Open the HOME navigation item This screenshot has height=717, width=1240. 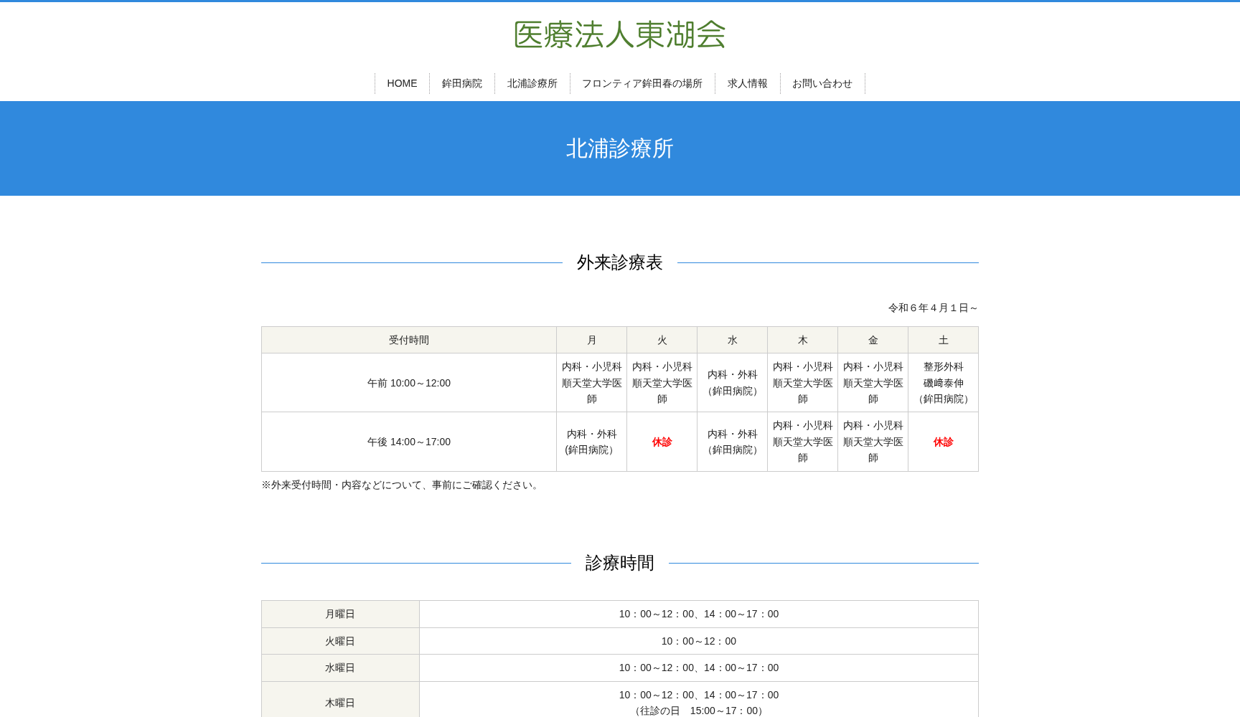tap(402, 83)
